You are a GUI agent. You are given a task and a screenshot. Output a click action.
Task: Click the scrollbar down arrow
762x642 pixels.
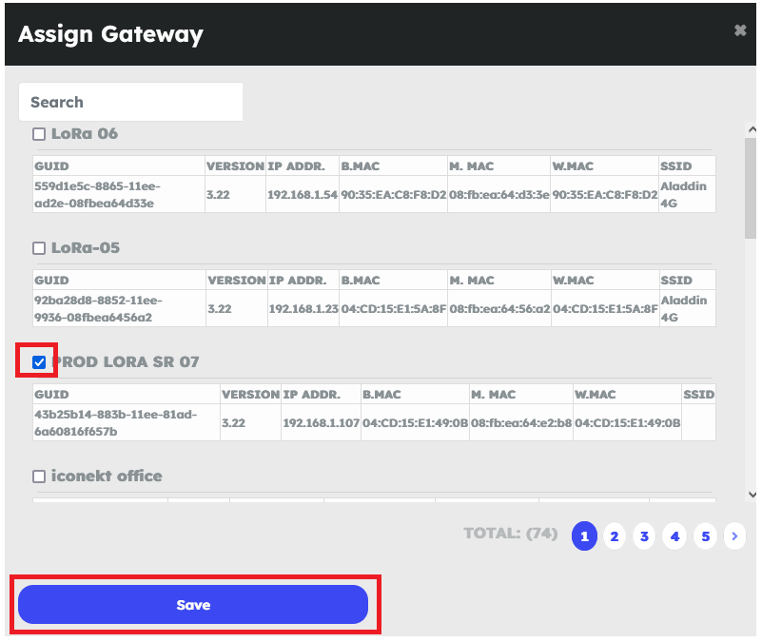tap(751, 494)
